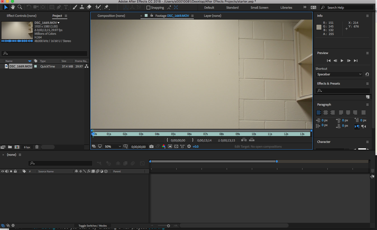Select left paragraph alignment
Image resolution: width=377 pixels, height=230 pixels.
[x=318, y=112]
